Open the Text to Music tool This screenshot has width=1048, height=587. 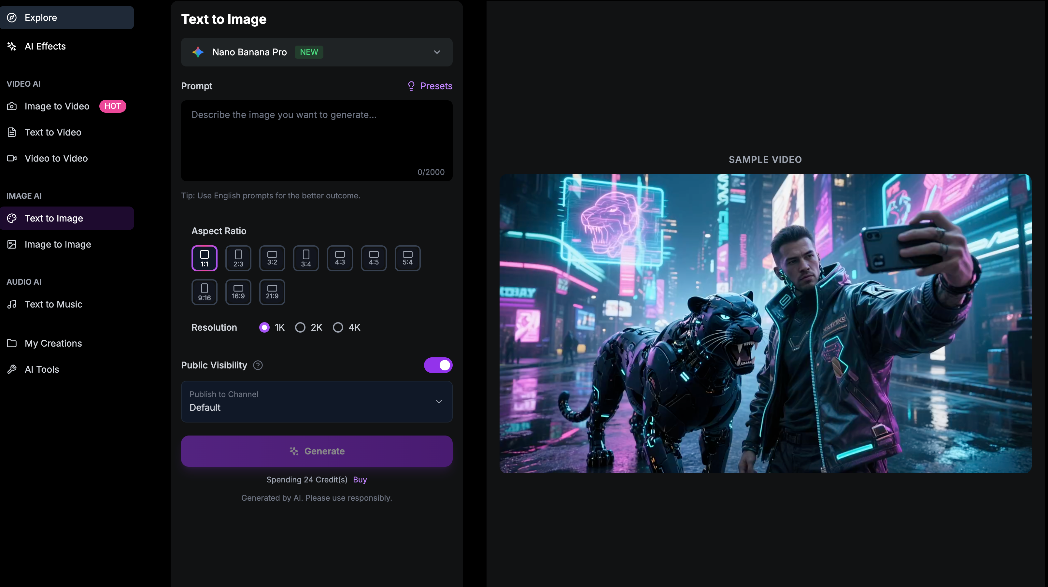click(x=53, y=304)
